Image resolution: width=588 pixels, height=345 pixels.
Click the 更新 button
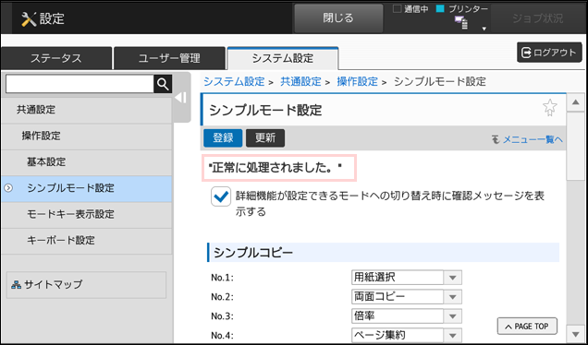pyautogui.click(x=265, y=138)
